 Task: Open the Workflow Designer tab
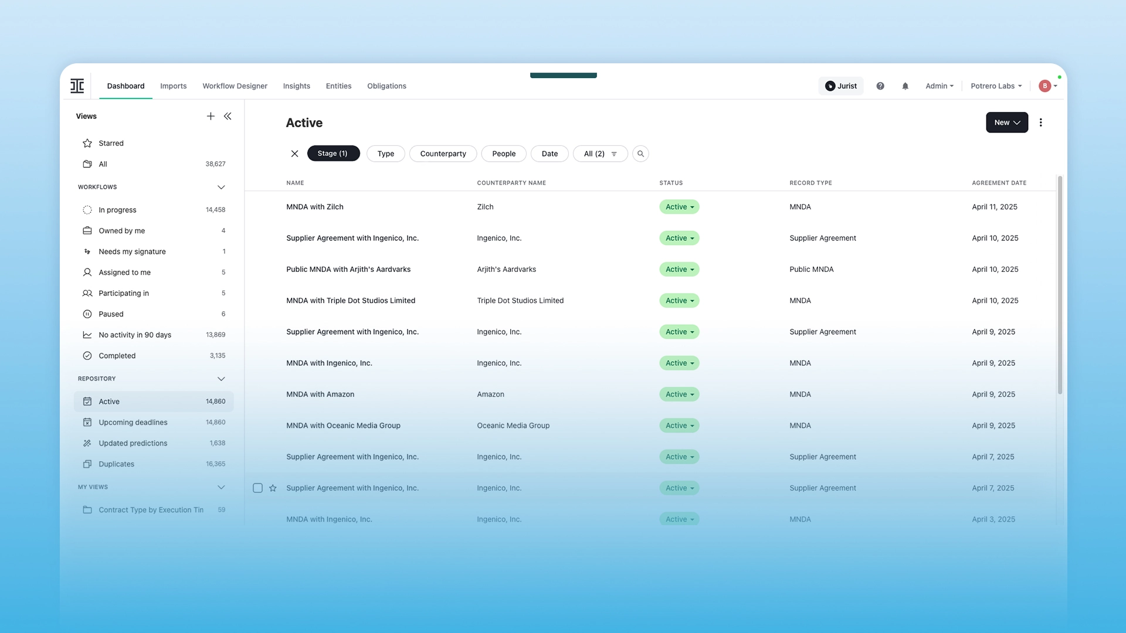pos(235,86)
